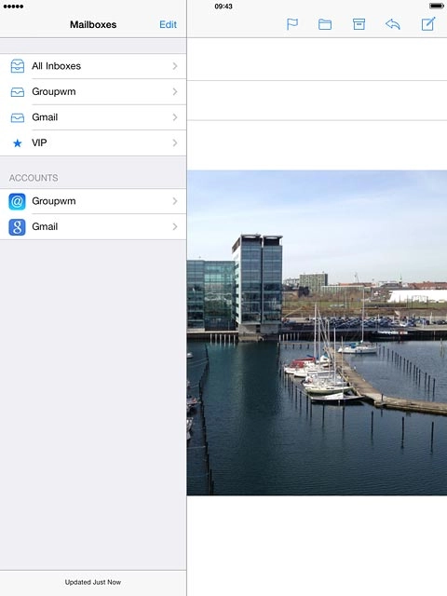
Task: Expand All Inboxes with its chevron
Action: coord(175,66)
